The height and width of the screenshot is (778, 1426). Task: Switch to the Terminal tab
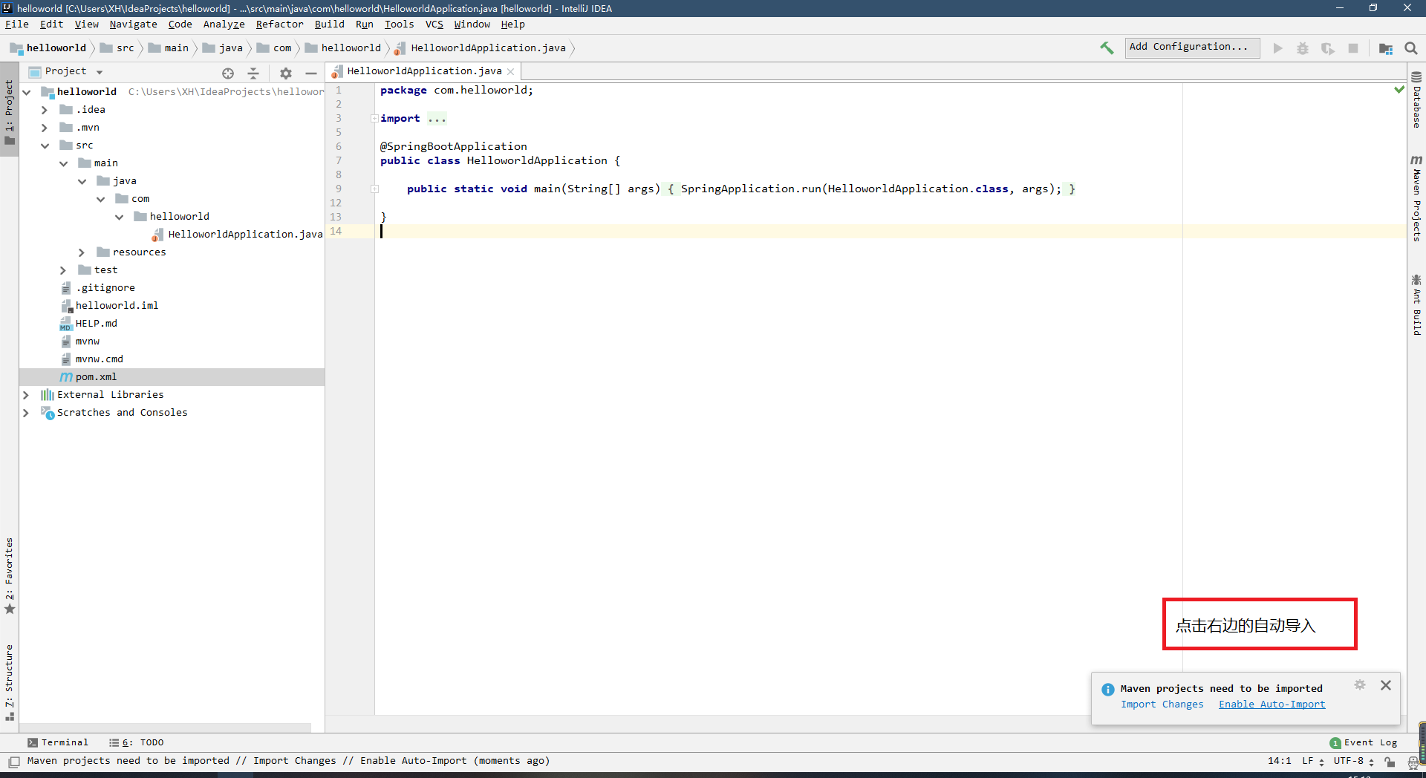58,742
